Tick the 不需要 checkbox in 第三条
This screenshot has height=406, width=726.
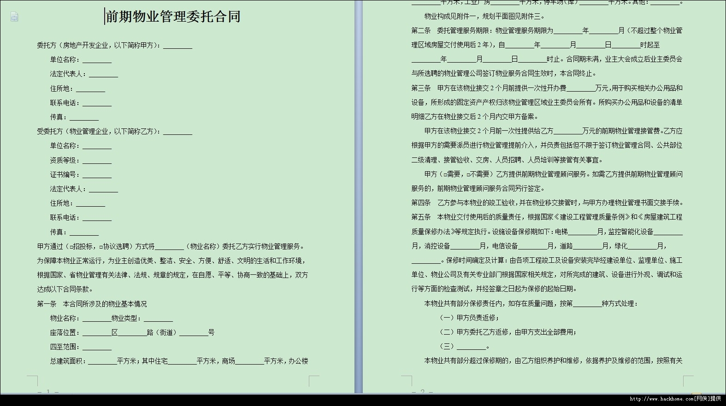point(469,174)
